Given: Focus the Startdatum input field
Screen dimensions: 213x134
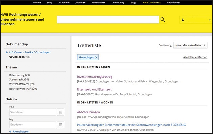Looking at the screenshot, I should tap(33, 112).
